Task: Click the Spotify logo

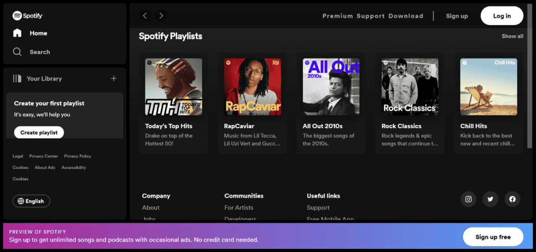Action: (x=29, y=16)
